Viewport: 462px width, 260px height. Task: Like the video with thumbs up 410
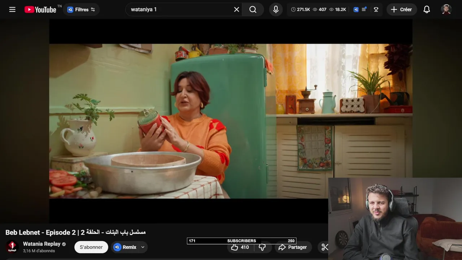coord(240,247)
